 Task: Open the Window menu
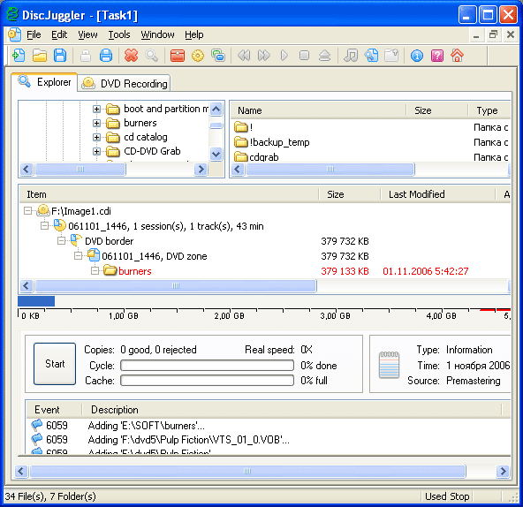pos(157,34)
